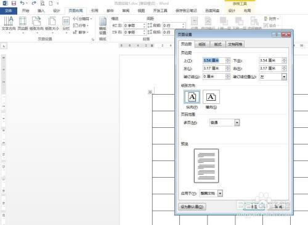Click the table move handle icon
This screenshot has width=308, height=225.
[150, 92]
